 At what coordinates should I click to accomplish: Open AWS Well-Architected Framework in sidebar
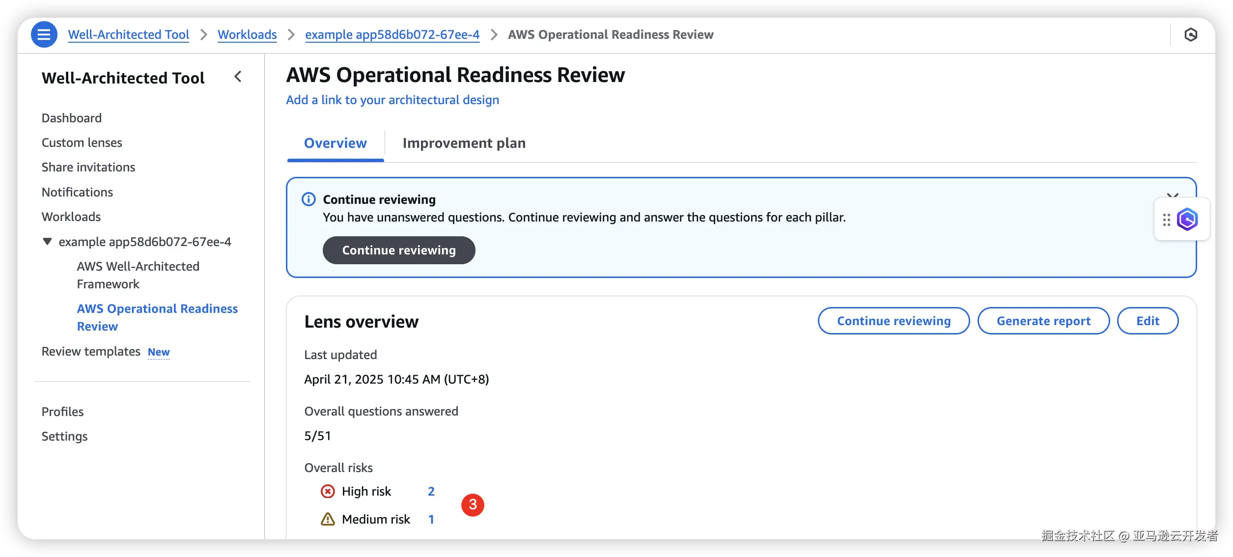(138, 275)
